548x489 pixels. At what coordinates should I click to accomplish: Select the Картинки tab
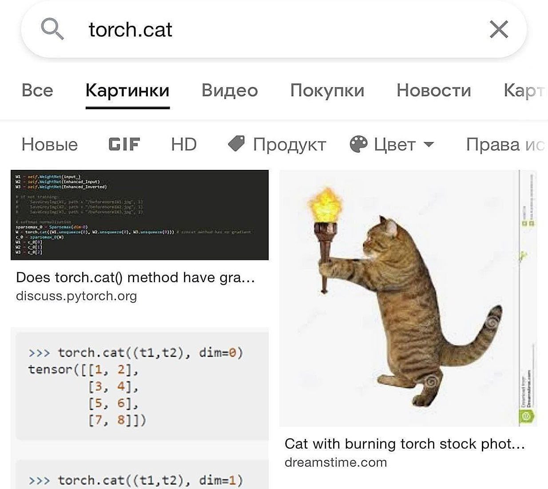click(x=127, y=91)
